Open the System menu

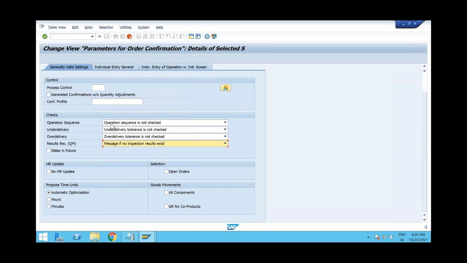pos(144,27)
